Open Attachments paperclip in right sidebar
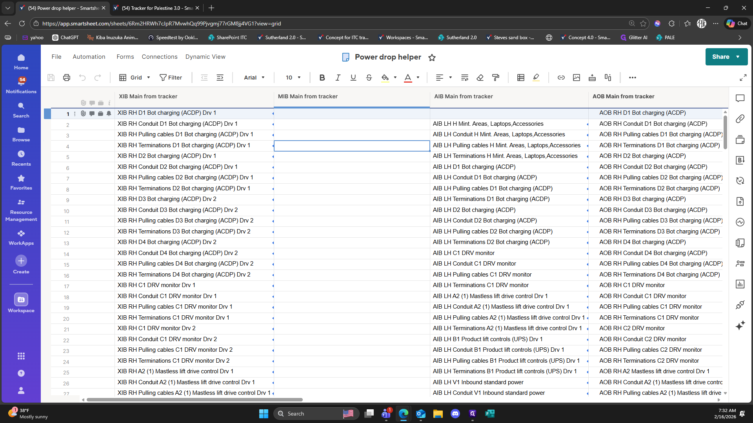This screenshot has height=423, width=753. 740,119
